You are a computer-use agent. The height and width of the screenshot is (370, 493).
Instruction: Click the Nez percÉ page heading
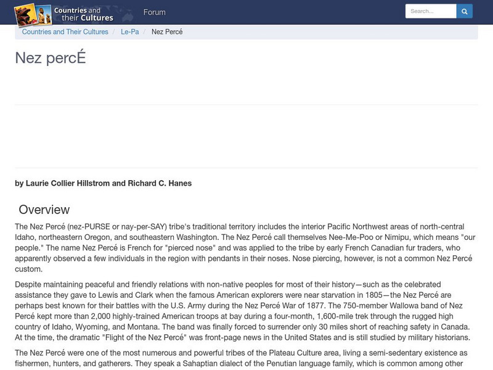(x=51, y=57)
